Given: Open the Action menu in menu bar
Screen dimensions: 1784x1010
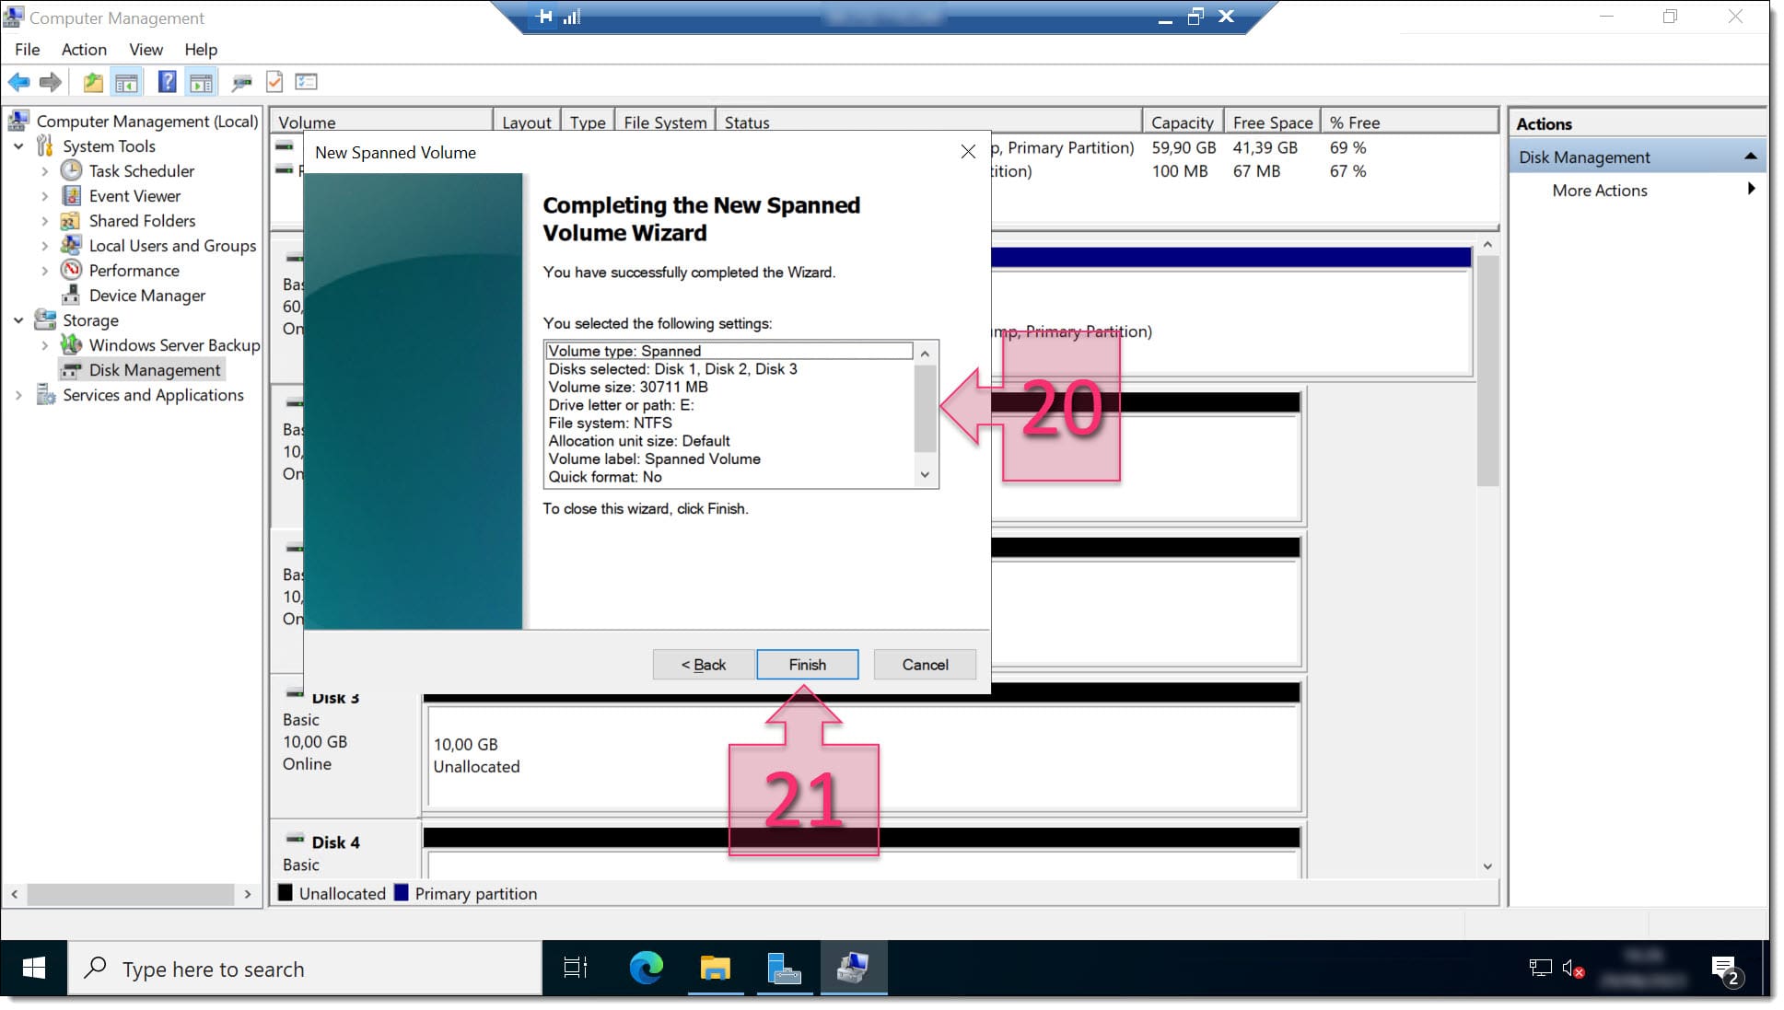Looking at the screenshot, I should [82, 49].
